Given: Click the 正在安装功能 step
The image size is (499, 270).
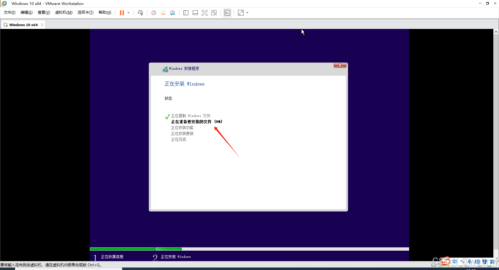Looking at the screenshot, I should (x=182, y=128).
